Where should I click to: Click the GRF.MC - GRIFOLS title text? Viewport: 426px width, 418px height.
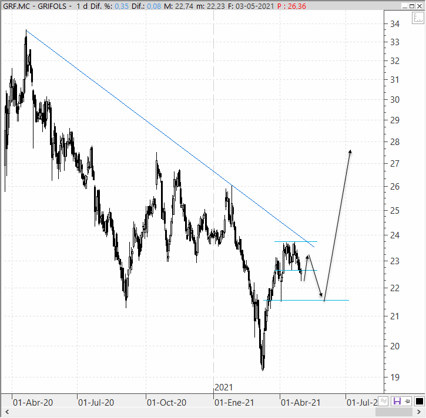click(35, 6)
